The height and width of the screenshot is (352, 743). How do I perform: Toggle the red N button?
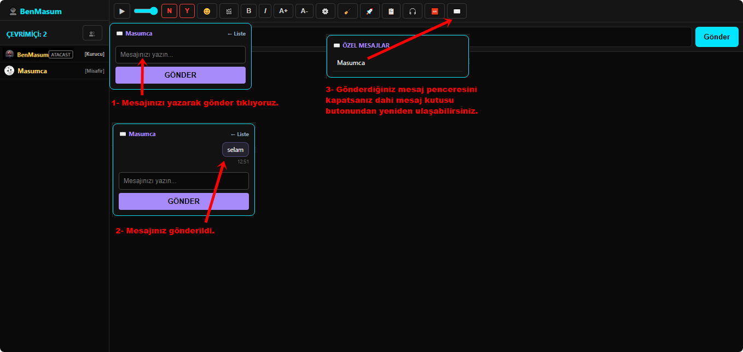169,11
